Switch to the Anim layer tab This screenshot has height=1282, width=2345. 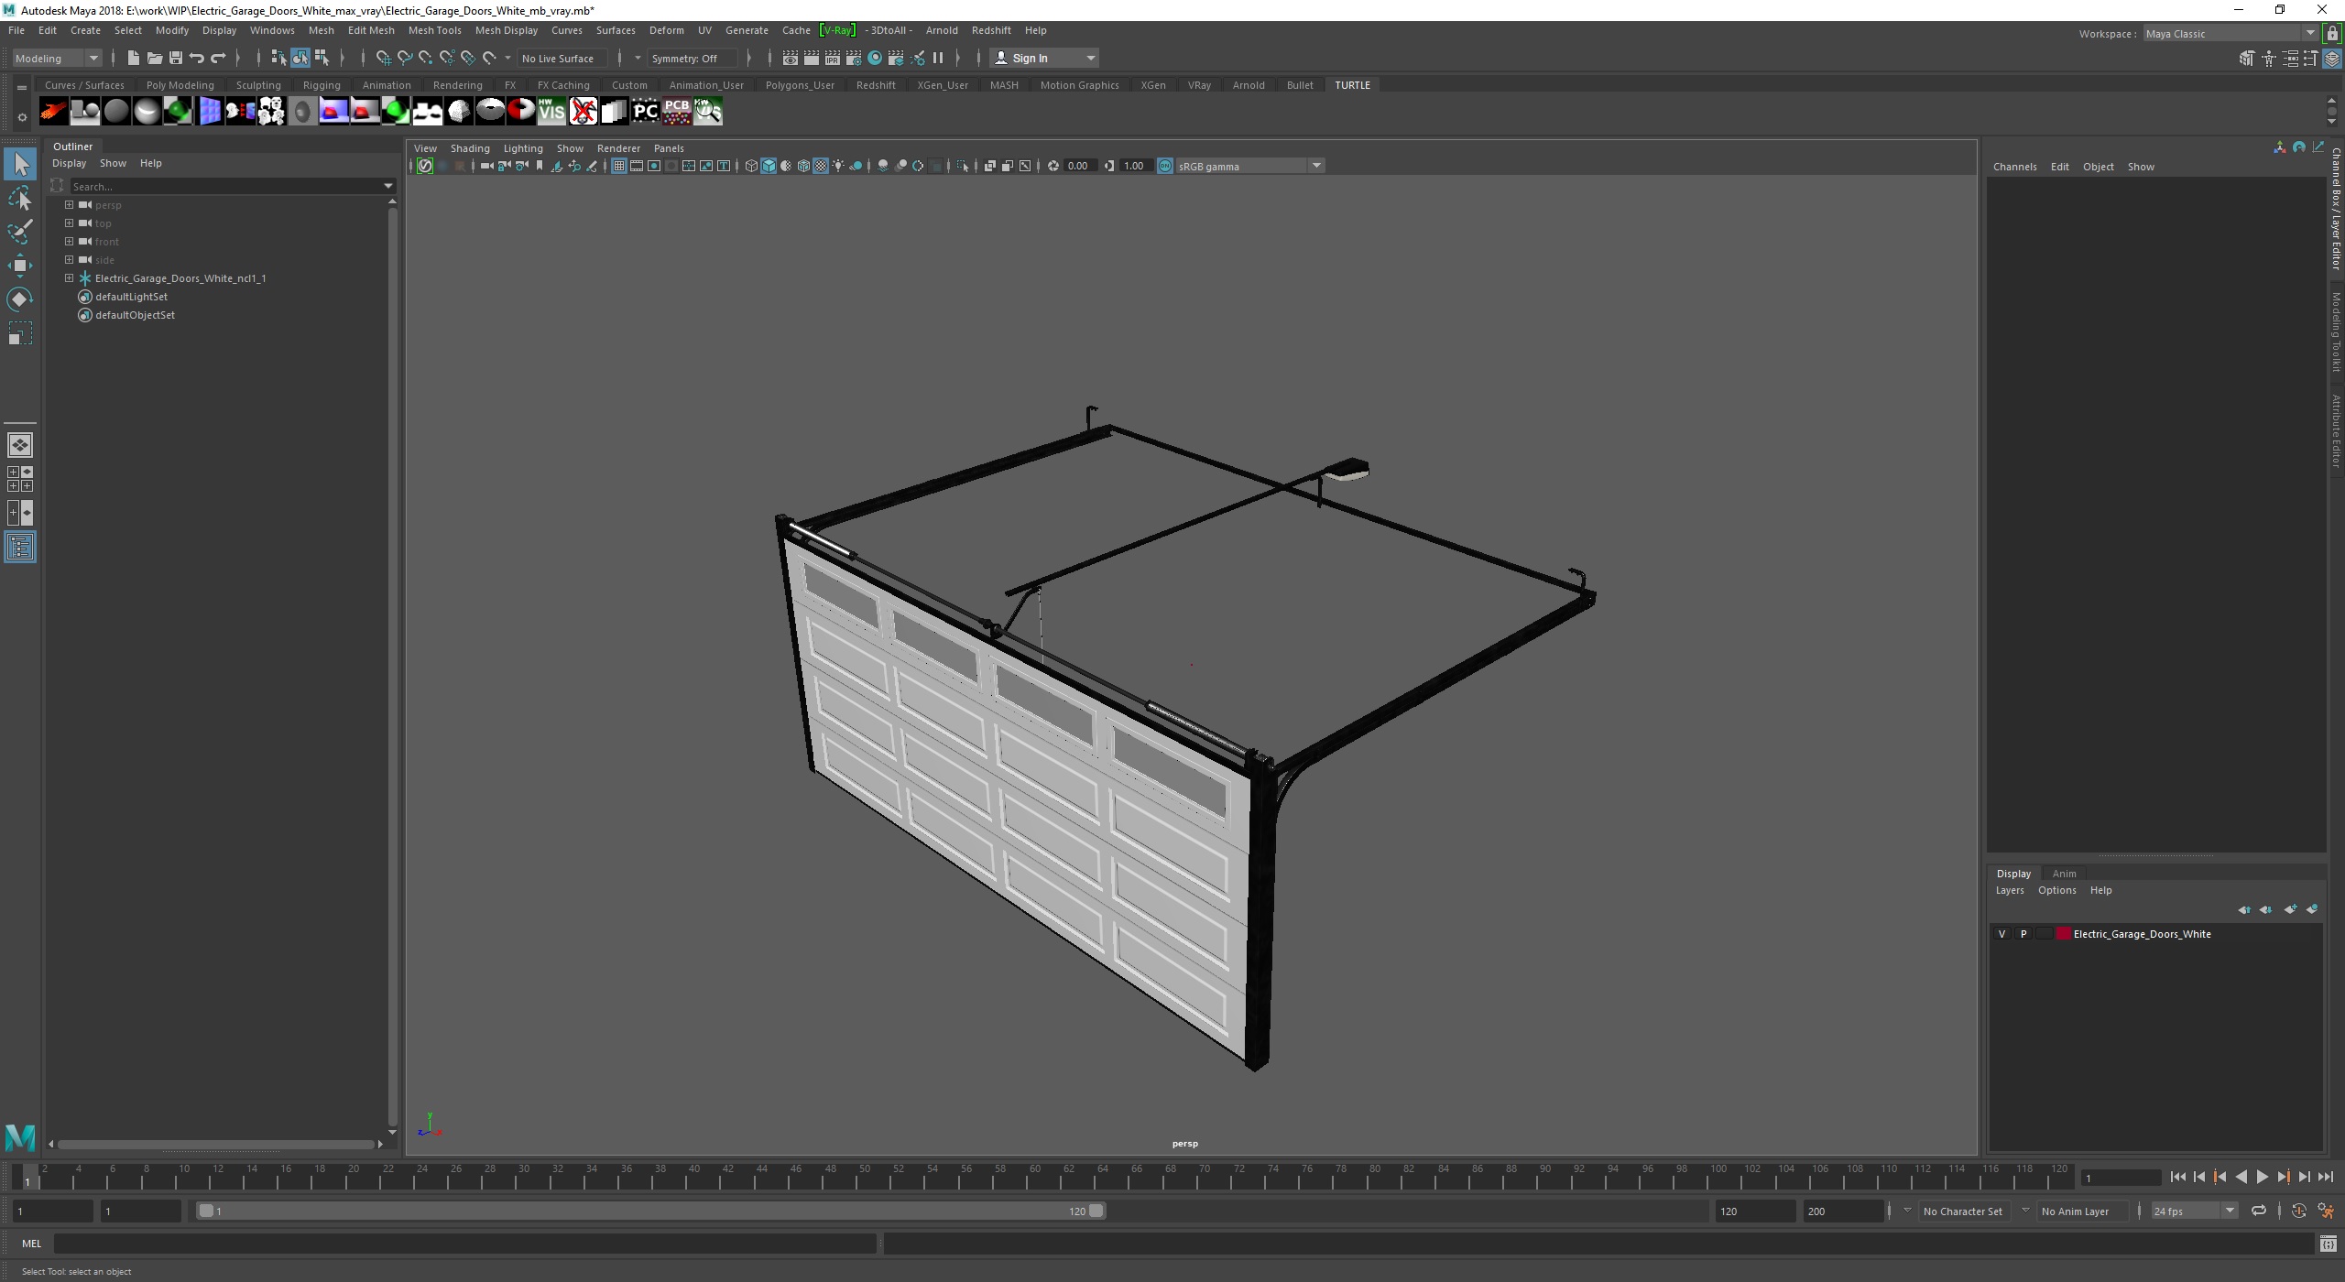2064,874
